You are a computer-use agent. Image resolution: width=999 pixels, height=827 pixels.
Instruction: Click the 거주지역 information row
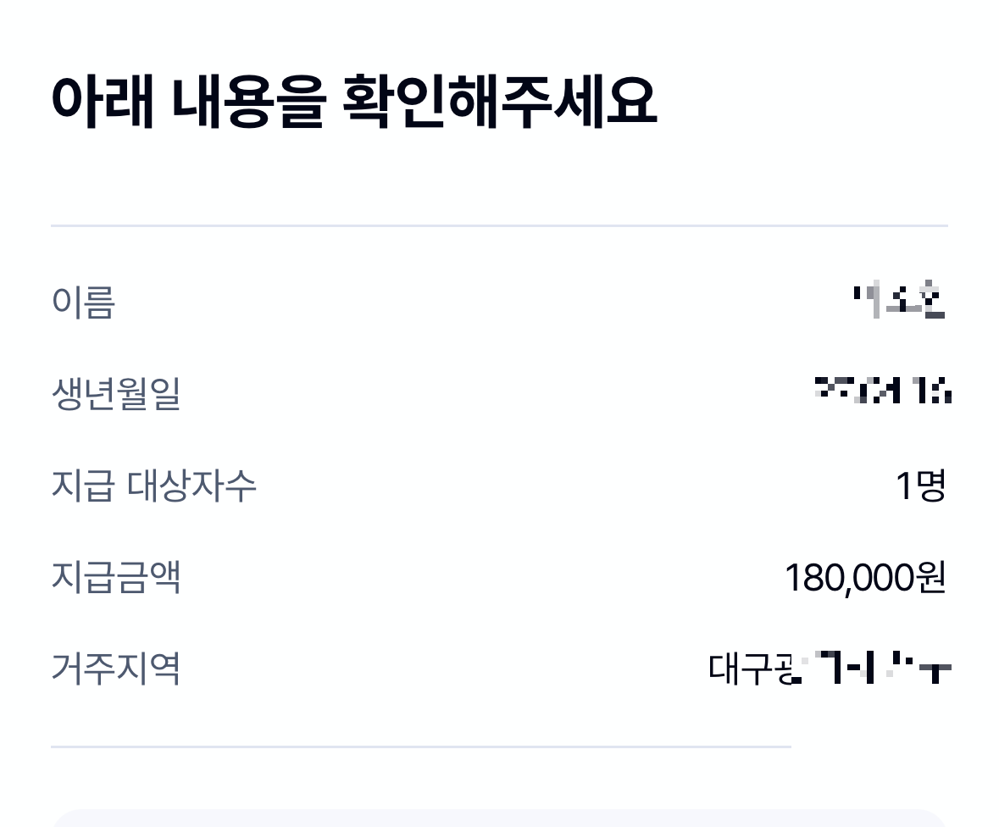500,668
